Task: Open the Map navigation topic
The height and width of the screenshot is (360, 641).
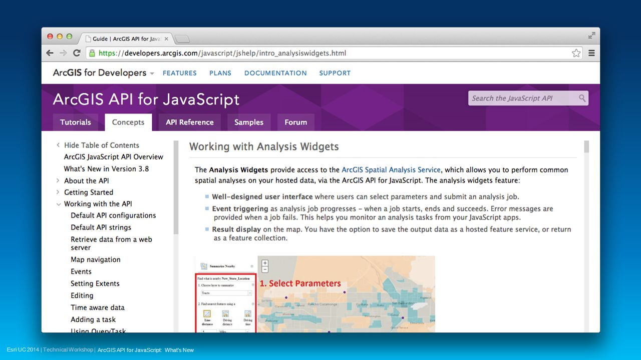Action: (x=96, y=259)
